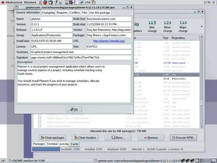Open the package dialog's title bar window icon
Viewport: 217px width, 163px height.
17,7
